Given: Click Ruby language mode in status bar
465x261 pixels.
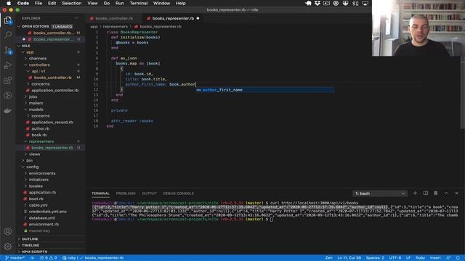Looking at the screenshot, I should pyautogui.click(x=420, y=258).
